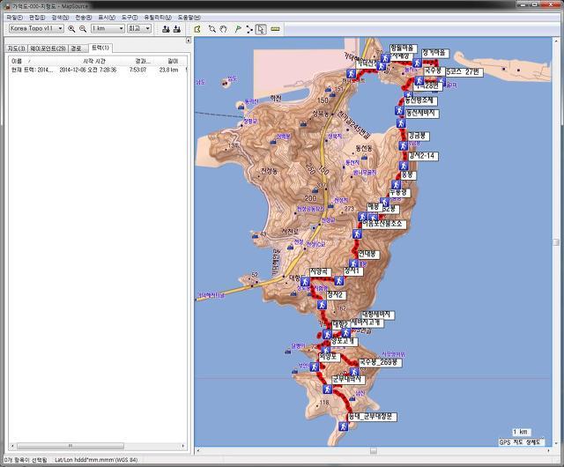Viewport: 564px width, 467px height.
Task: Click the hiker waypoint icon beside 응봉
Action: (397, 184)
